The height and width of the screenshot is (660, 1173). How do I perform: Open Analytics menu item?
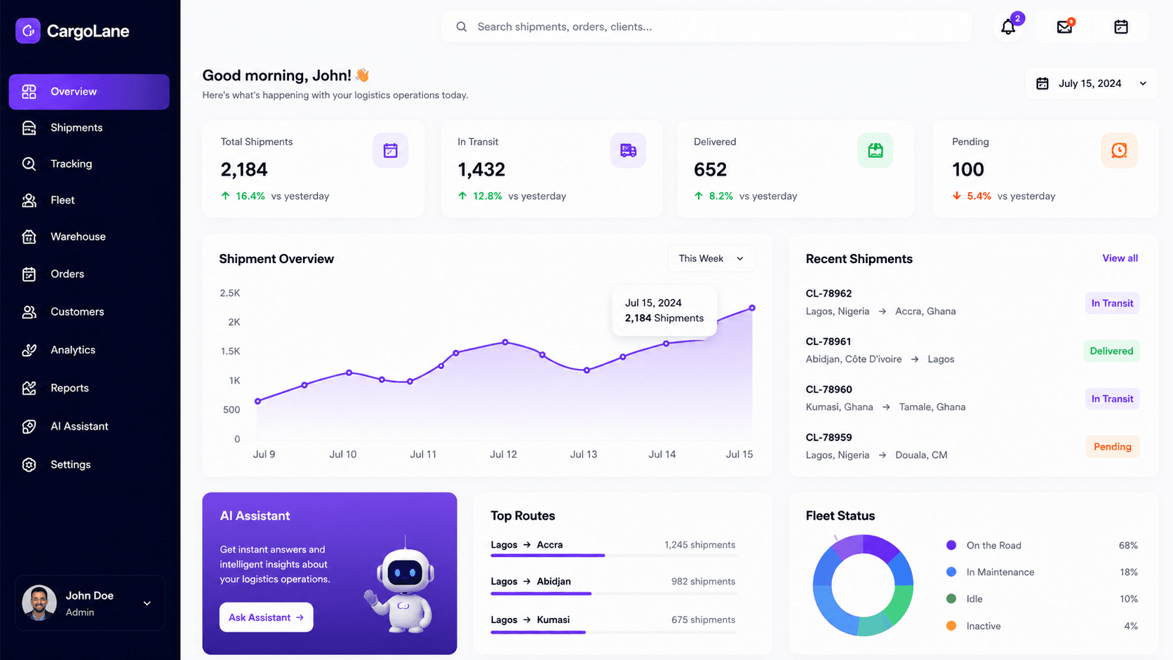coord(89,350)
